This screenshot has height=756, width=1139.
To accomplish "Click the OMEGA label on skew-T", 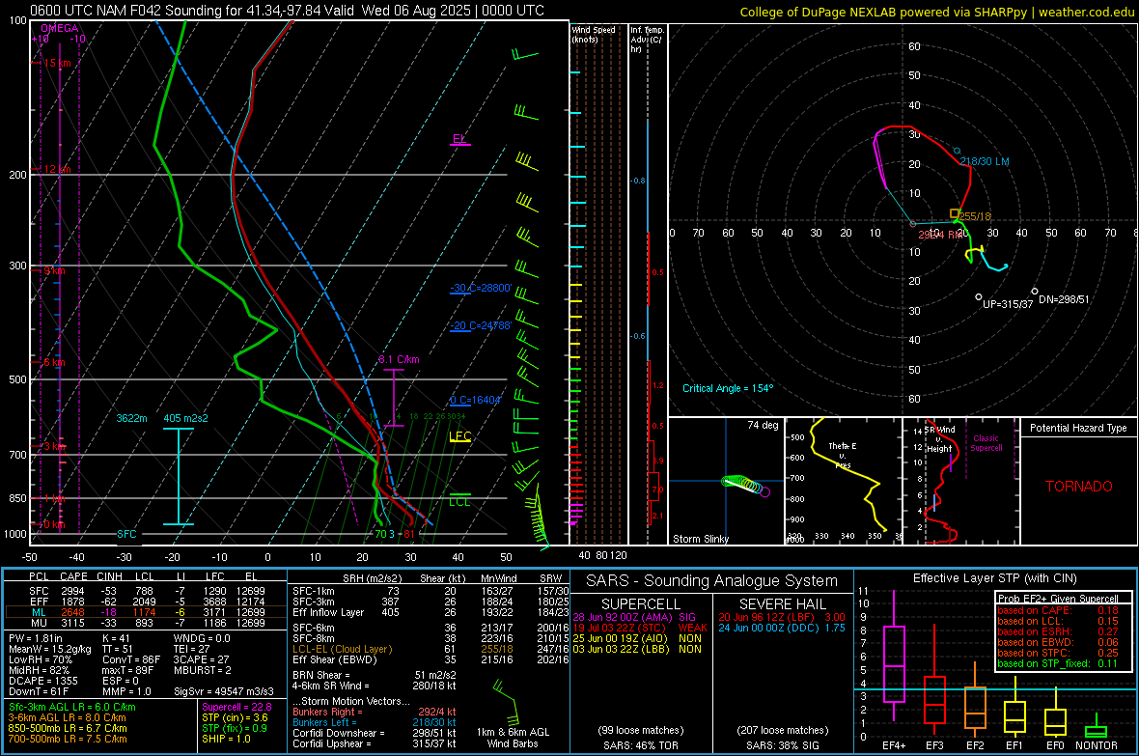I will pyautogui.click(x=60, y=28).
